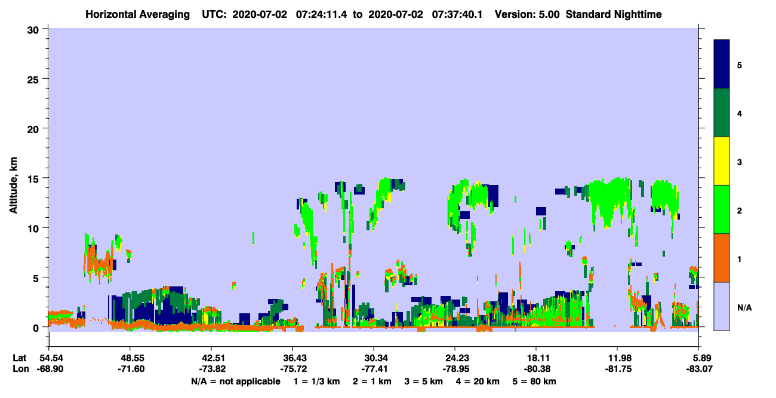Click the 'Lat' row label

[x=19, y=358]
